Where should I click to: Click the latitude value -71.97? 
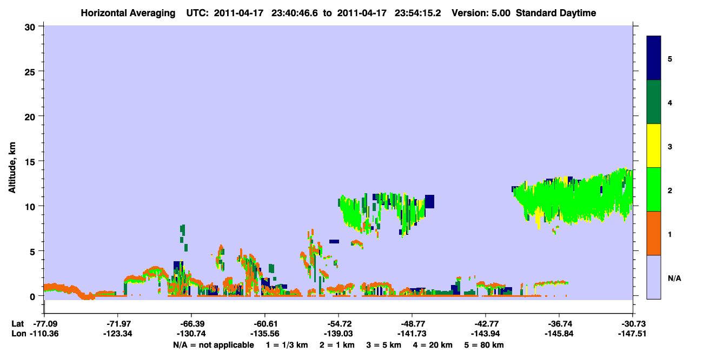tap(117, 324)
